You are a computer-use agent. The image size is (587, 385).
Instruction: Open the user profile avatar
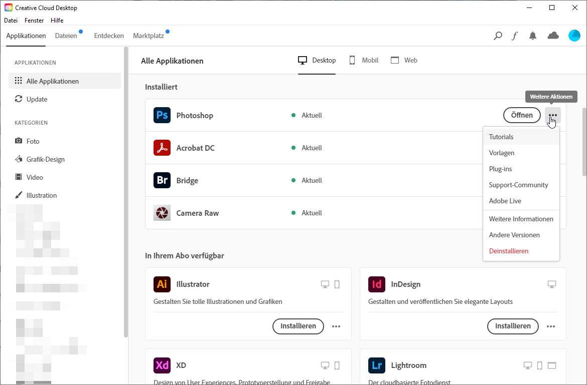(574, 36)
